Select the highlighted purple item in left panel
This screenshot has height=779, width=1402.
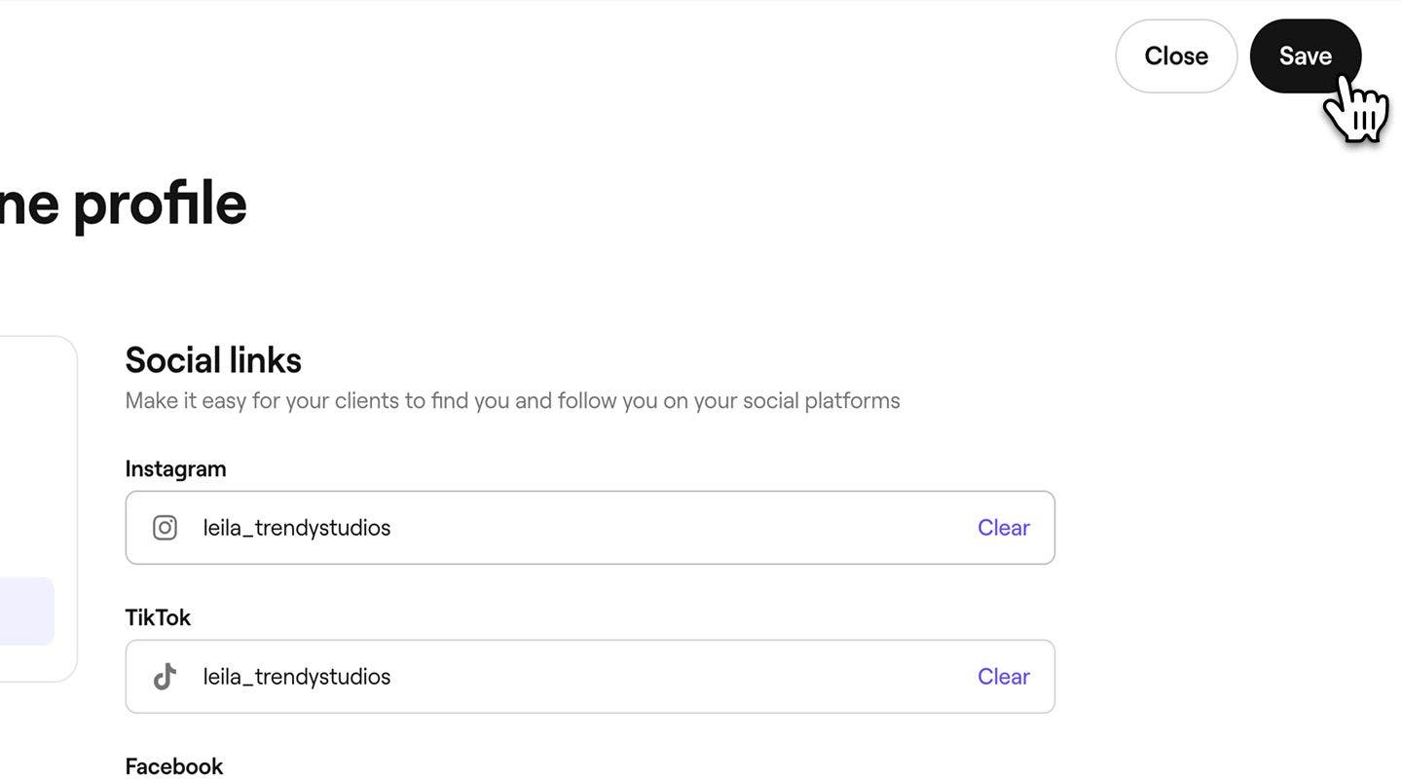(26, 611)
